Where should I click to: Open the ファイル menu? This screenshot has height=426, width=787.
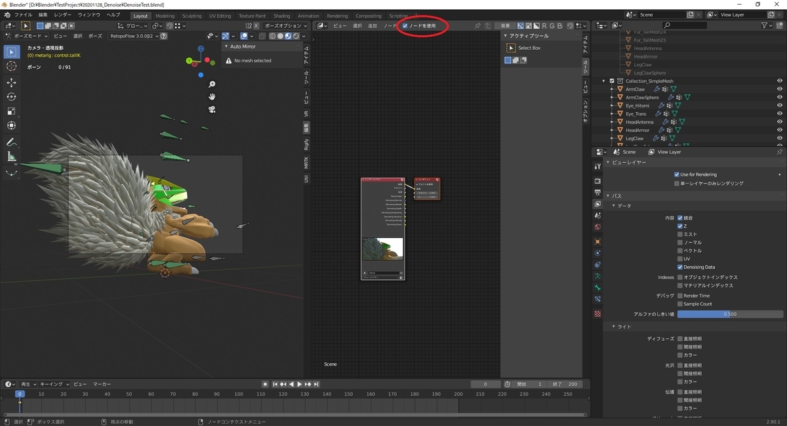(x=23, y=14)
